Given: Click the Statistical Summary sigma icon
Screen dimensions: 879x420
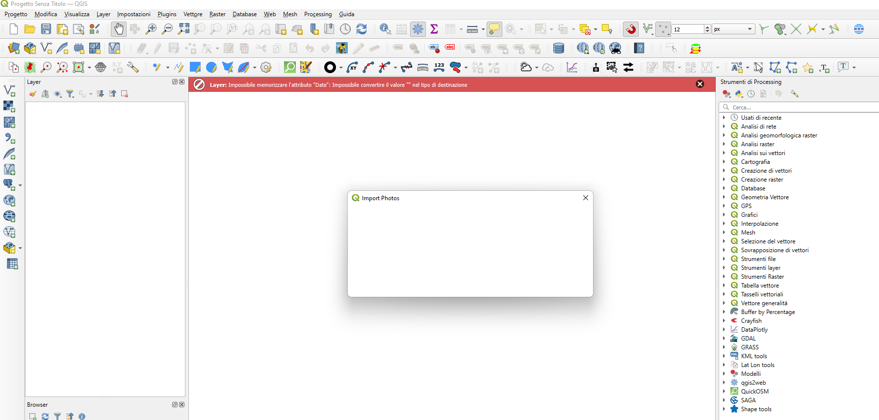Looking at the screenshot, I should (434, 29).
